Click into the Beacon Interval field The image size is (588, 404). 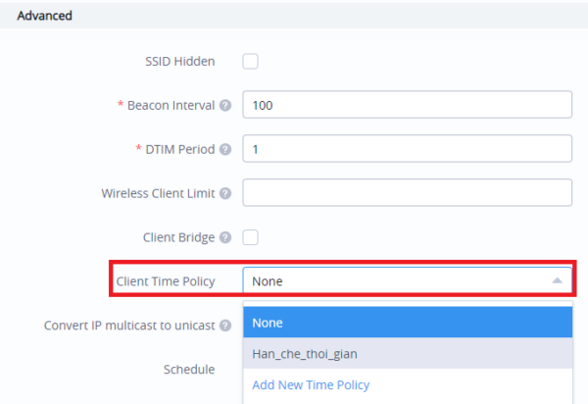[407, 105]
